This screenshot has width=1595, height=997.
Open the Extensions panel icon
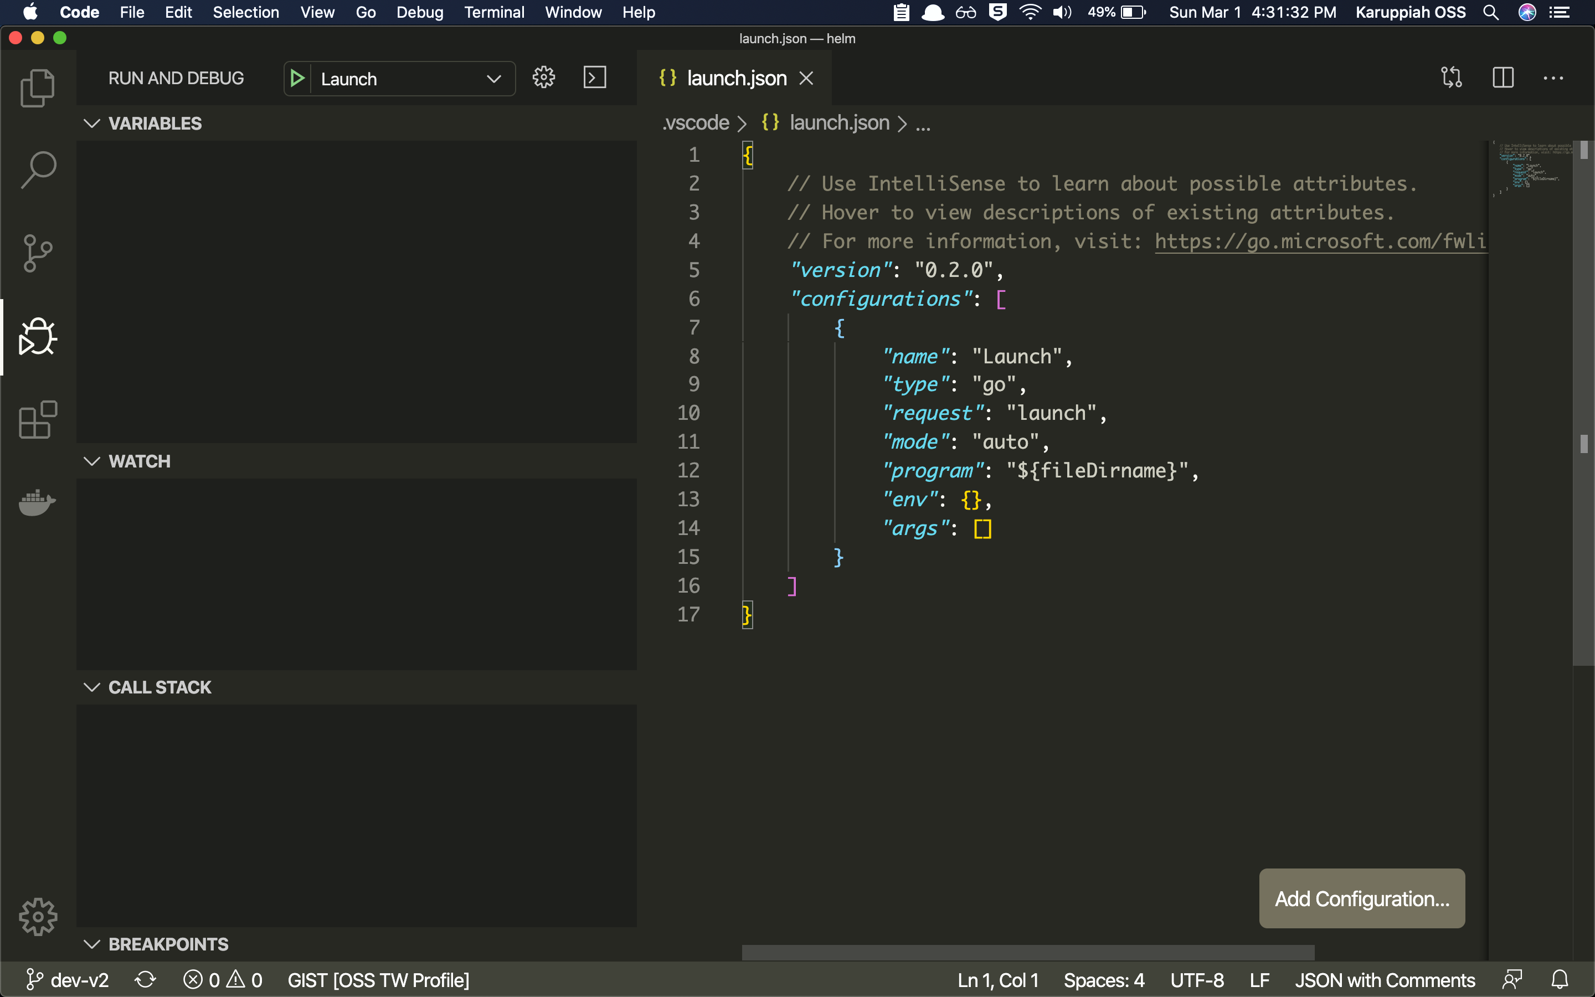pos(37,420)
